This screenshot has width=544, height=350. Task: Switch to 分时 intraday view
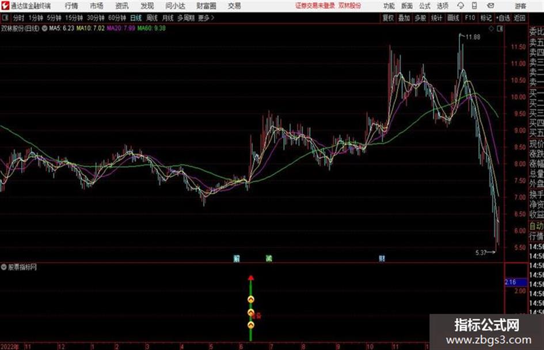click(18, 18)
